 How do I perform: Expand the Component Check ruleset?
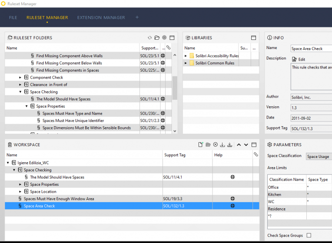20,77
